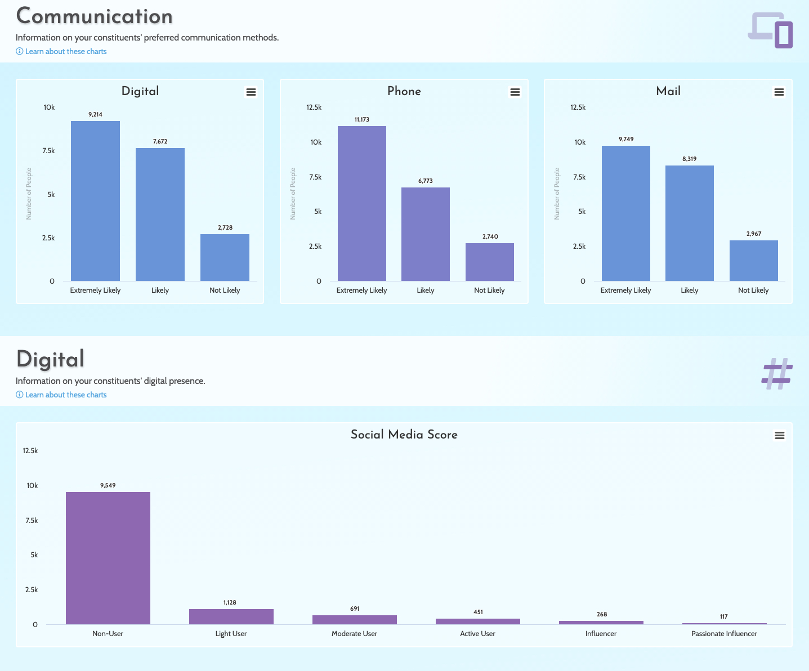Click the Digital chart title

click(x=140, y=91)
